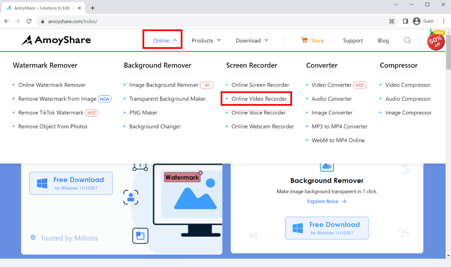Viewport: 451px width, 267px height.
Task: Click the browser back arrow
Action: (7, 21)
